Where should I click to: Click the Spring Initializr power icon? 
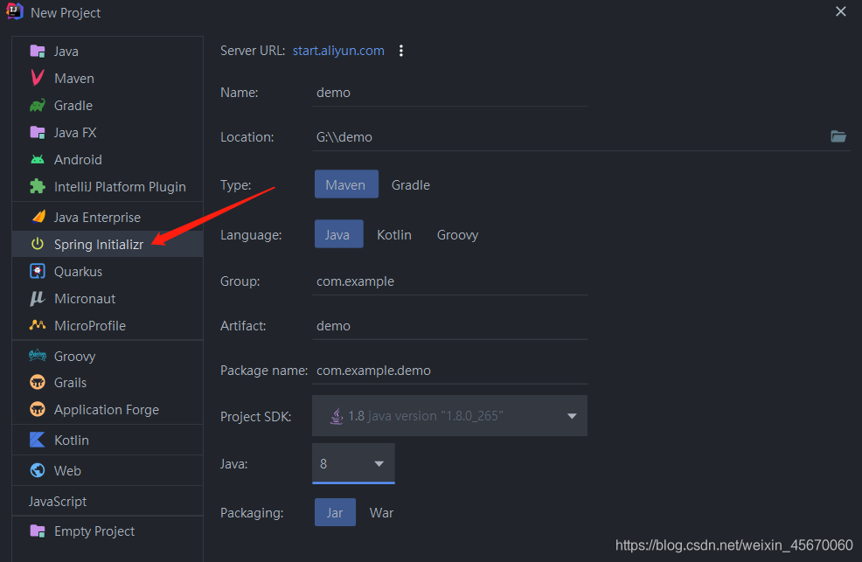tap(38, 244)
